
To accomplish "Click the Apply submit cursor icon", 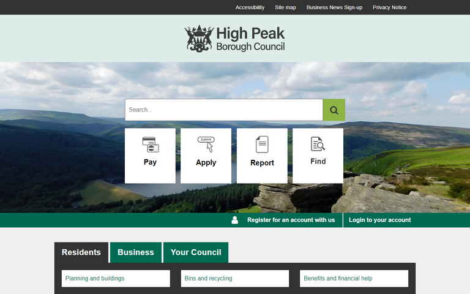I will click(x=206, y=145).
